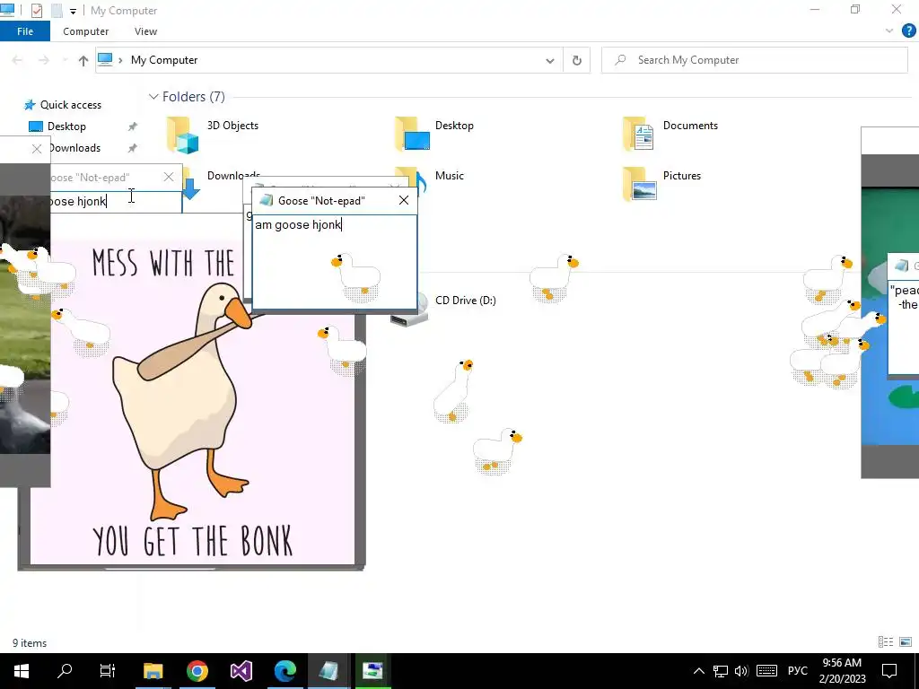Click the volume tray icon
This screenshot has width=919, height=689.
[x=741, y=671]
